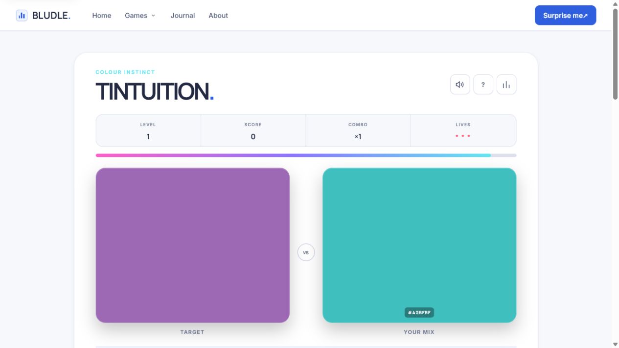Click the BLUDLE brand name link
Image resolution: width=619 pixels, height=348 pixels.
pyautogui.click(x=51, y=16)
